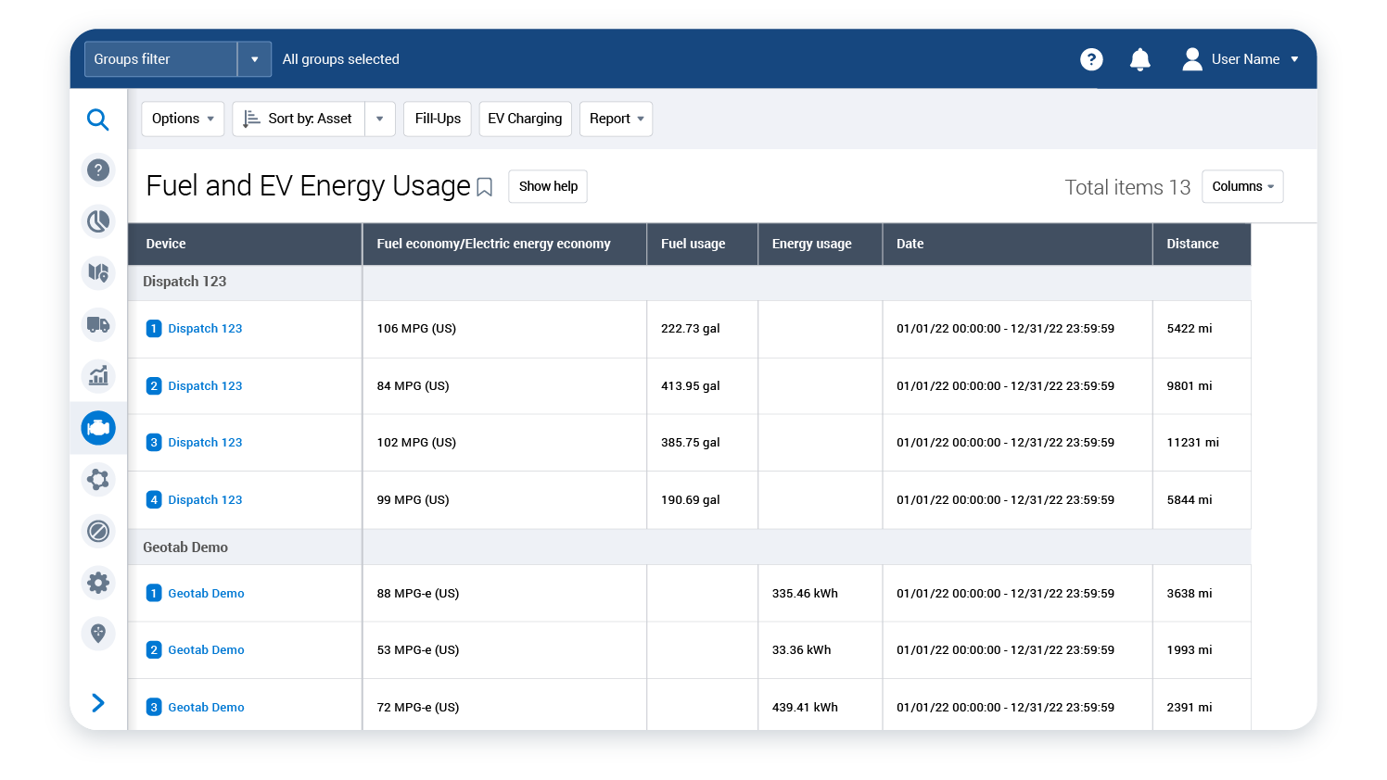Click the 222.73 gal fuel usage cell
This screenshot has width=1387, height=780.
[702, 329]
